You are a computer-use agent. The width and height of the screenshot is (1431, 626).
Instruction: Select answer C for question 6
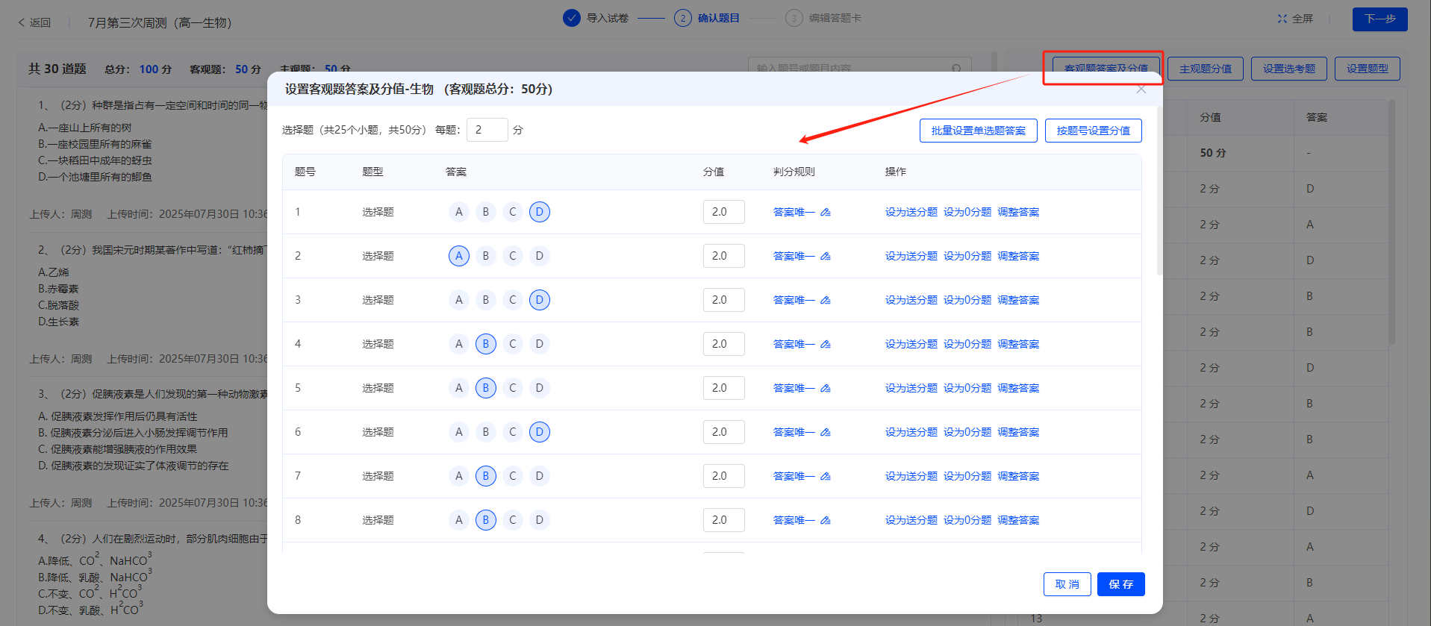513,432
